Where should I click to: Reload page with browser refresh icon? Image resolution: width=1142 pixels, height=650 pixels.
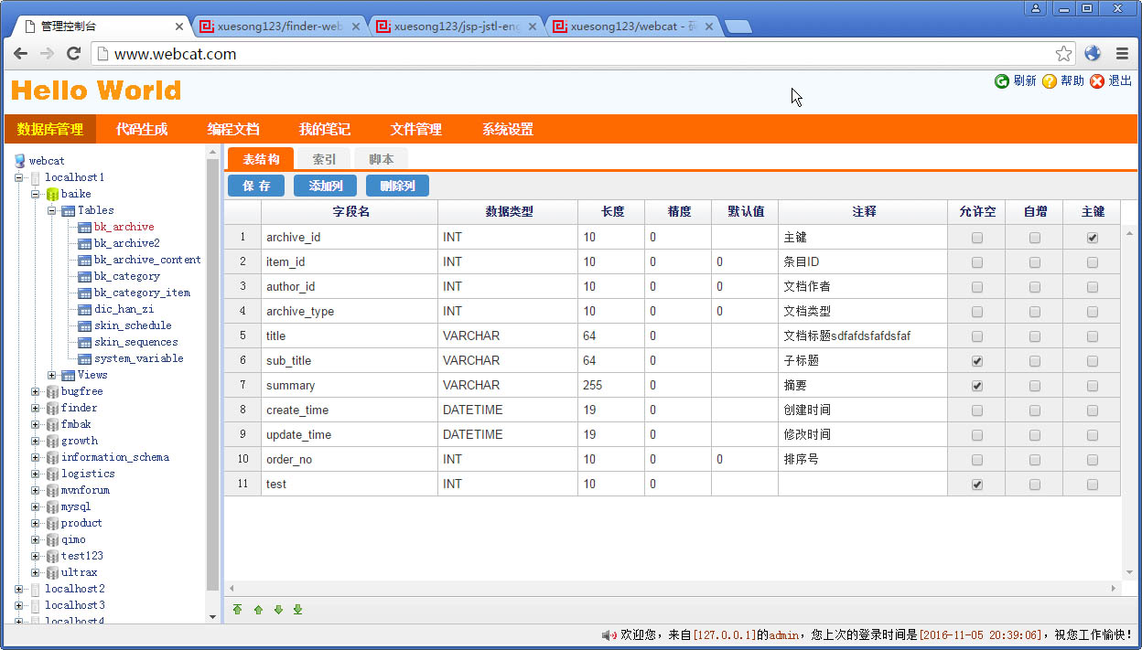[x=74, y=54]
